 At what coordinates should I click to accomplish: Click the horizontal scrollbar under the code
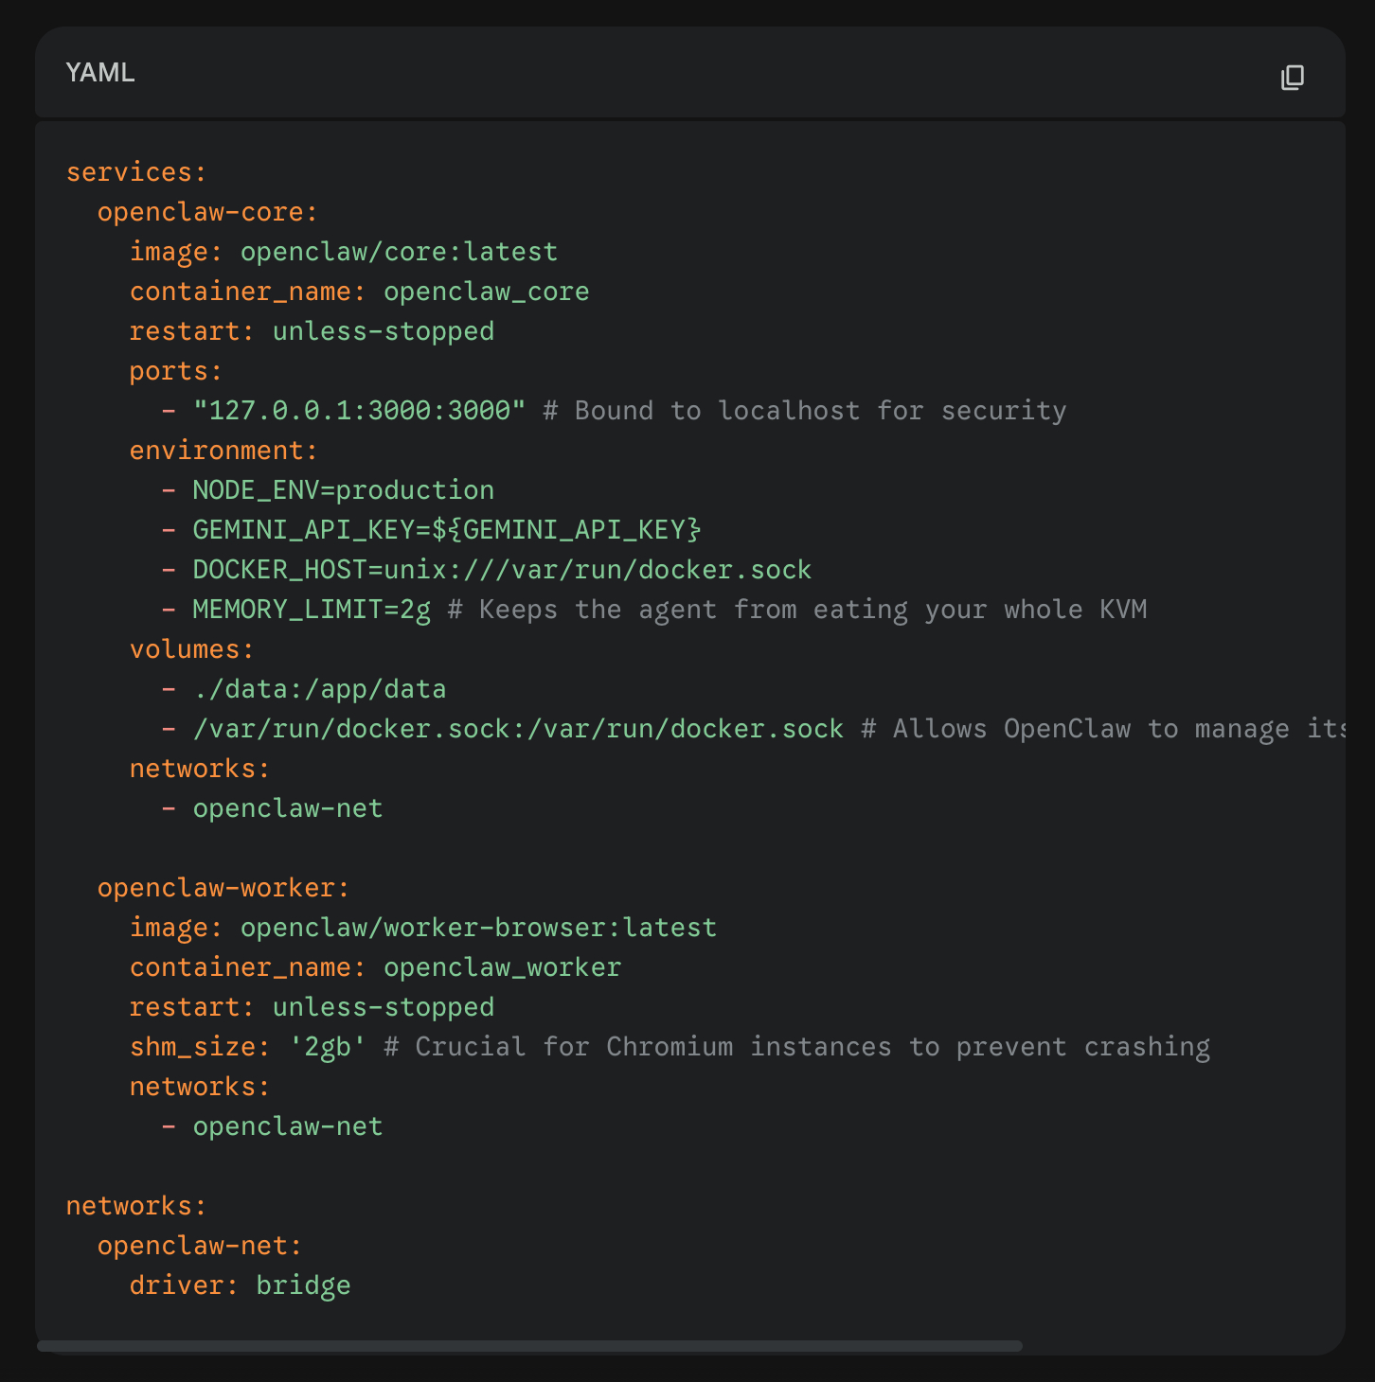(529, 1345)
